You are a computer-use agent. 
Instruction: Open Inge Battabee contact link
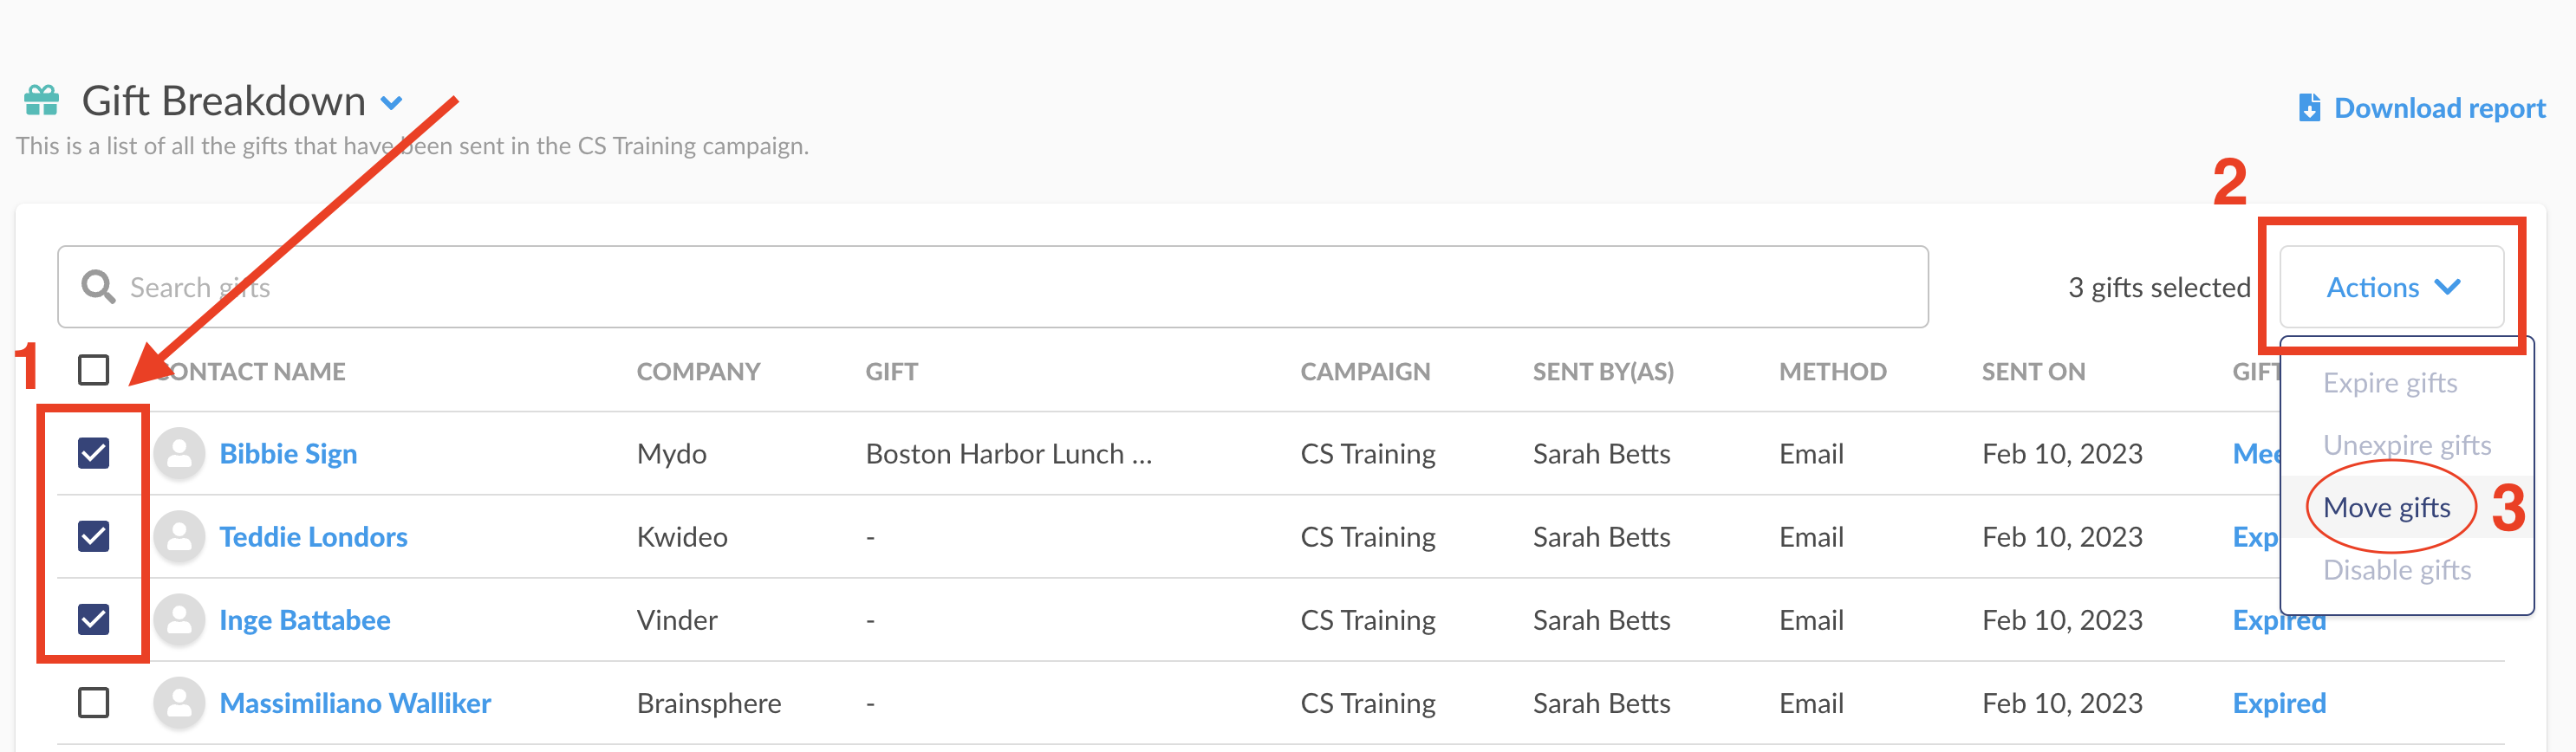pyautogui.click(x=305, y=620)
